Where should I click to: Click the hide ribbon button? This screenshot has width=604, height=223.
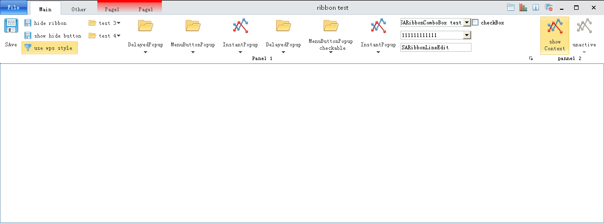(x=45, y=23)
